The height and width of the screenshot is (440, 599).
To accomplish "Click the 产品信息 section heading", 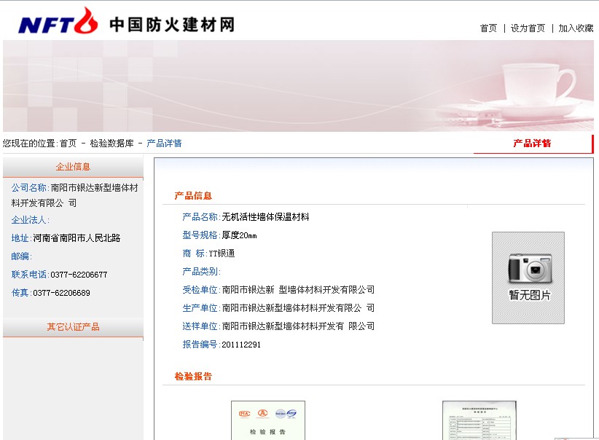I will (193, 196).
